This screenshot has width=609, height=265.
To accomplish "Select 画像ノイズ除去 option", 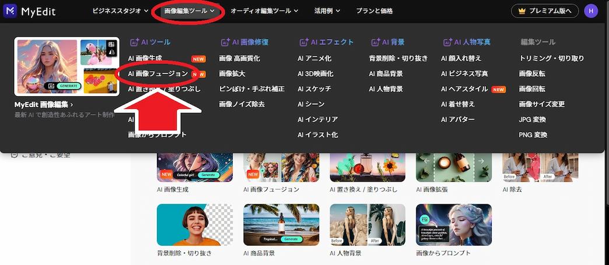I will pyautogui.click(x=242, y=104).
